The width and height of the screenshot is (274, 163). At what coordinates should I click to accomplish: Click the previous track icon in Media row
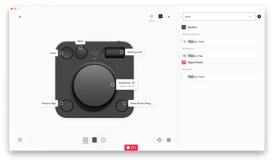click(x=184, y=41)
